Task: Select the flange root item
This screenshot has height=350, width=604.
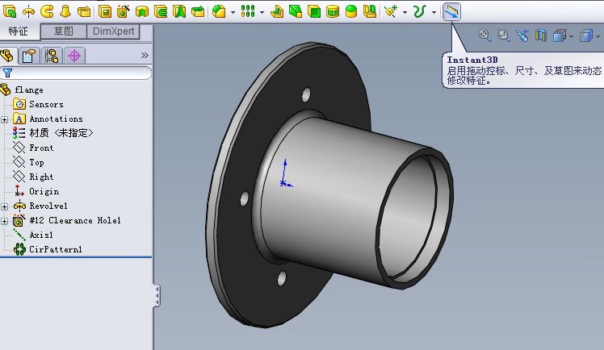Action: [29, 90]
